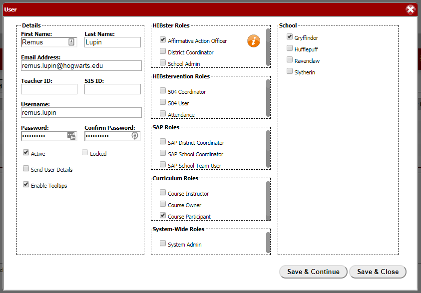Check the District Coordinator role
This screenshot has height=293, width=421.
pos(163,51)
